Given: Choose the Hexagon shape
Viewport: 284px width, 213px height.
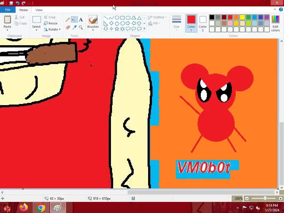Looking at the screenshot, I should click(x=122, y=23).
